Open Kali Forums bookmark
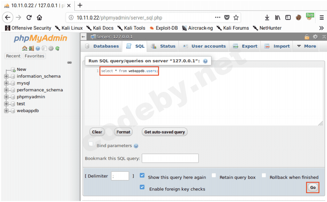This screenshot has width=327, height=202. (233, 28)
